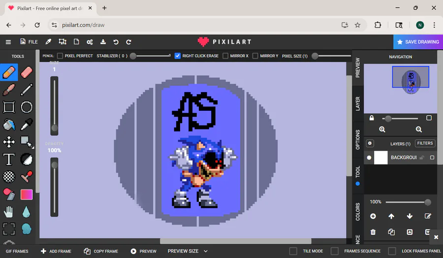Open the COLORS side tab
443x258 pixels.
pos(358,211)
